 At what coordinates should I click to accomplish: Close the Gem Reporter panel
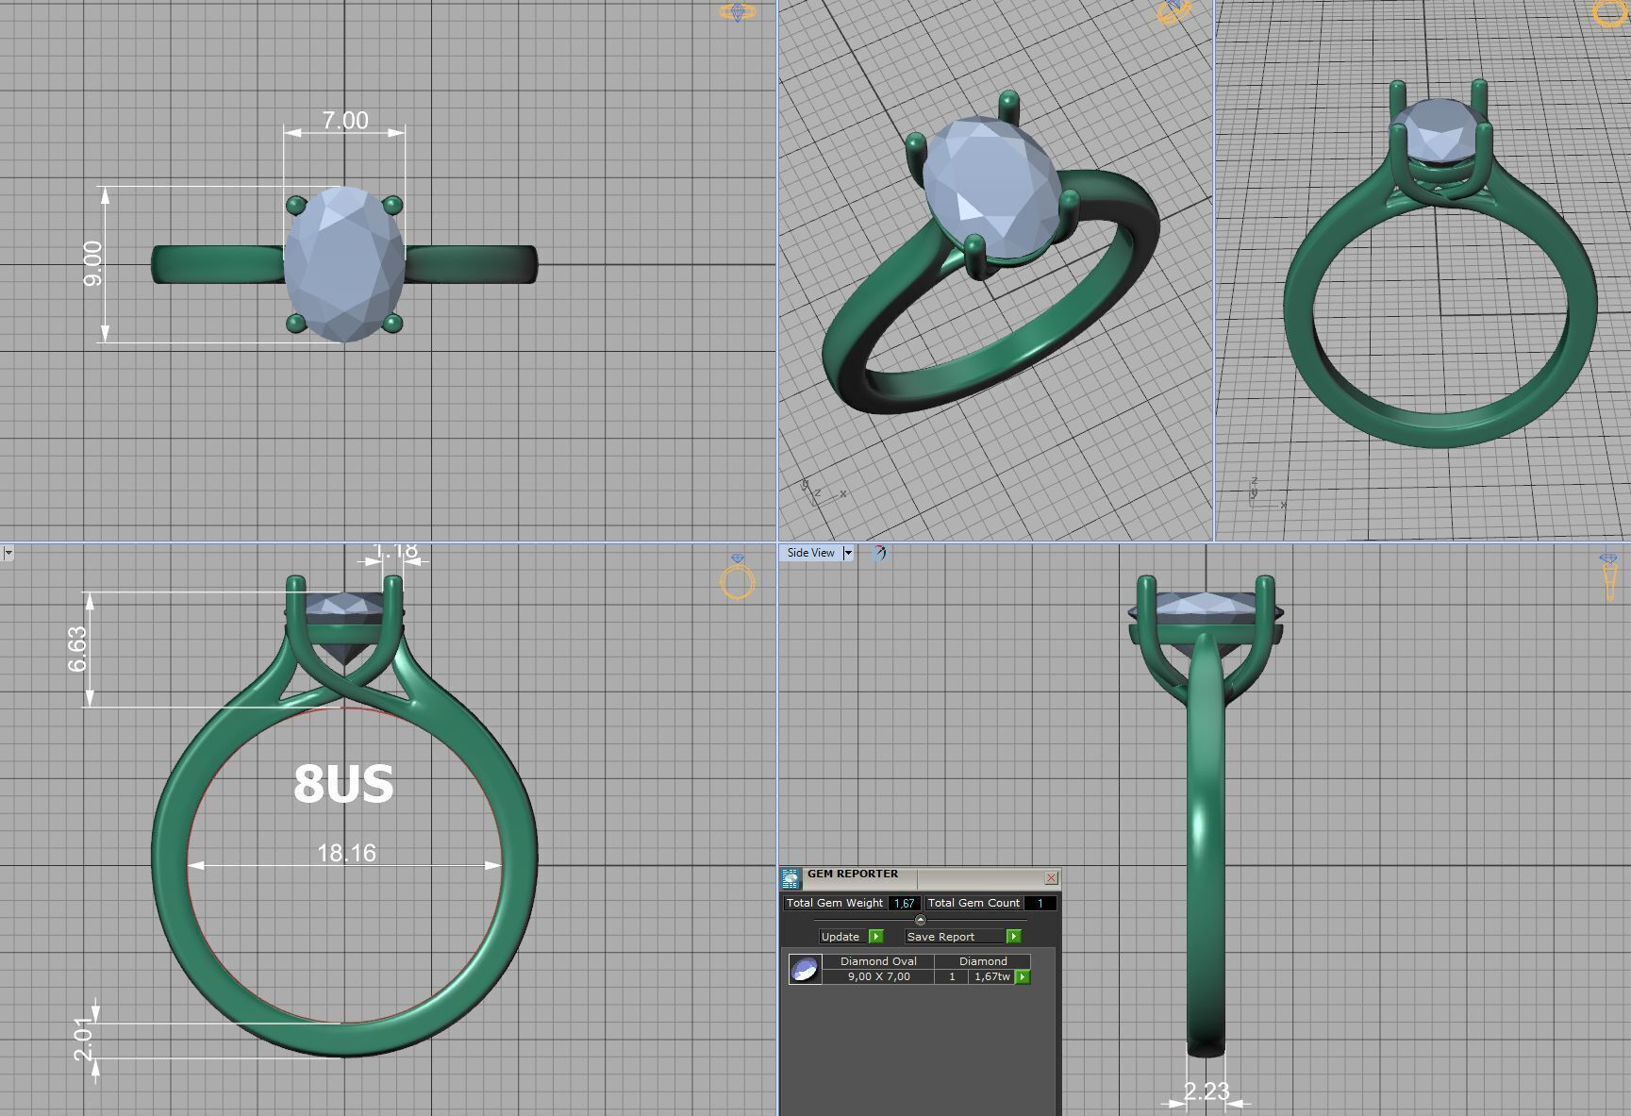click(x=1051, y=878)
